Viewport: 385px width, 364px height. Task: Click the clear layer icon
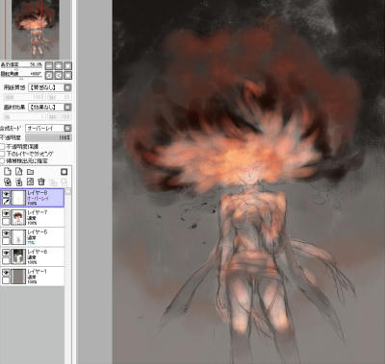click(30, 182)
